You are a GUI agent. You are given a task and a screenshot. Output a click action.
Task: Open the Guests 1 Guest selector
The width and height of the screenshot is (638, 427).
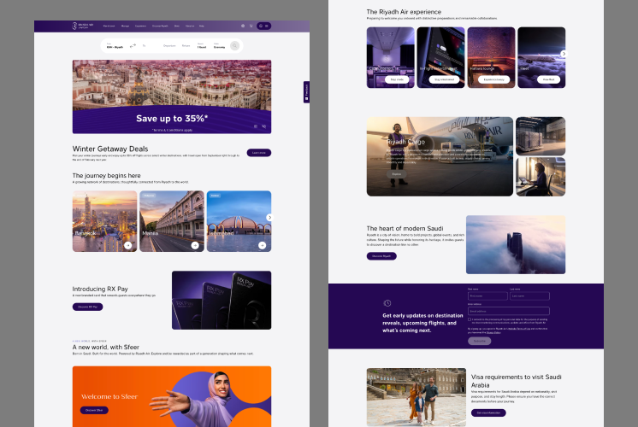point(202,46)
